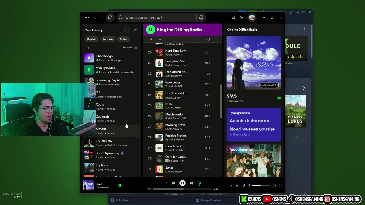
Task: Play track 21 Everyday Rain
Action: (x=182, y=63)
